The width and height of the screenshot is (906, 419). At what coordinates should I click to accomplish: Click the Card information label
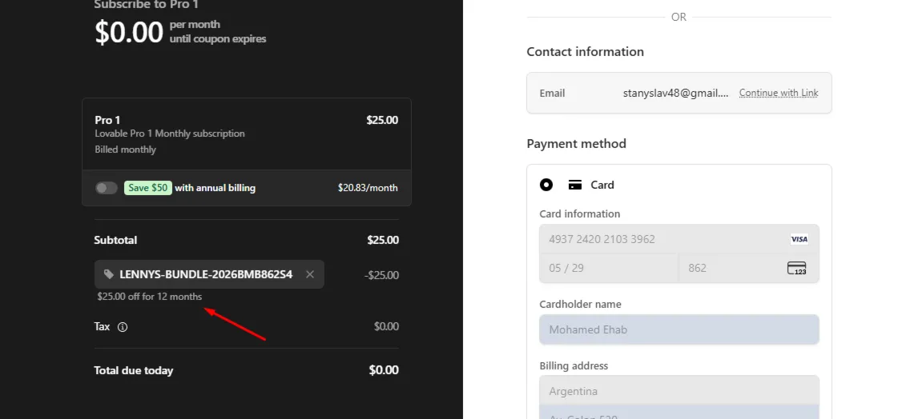[579, 213]
